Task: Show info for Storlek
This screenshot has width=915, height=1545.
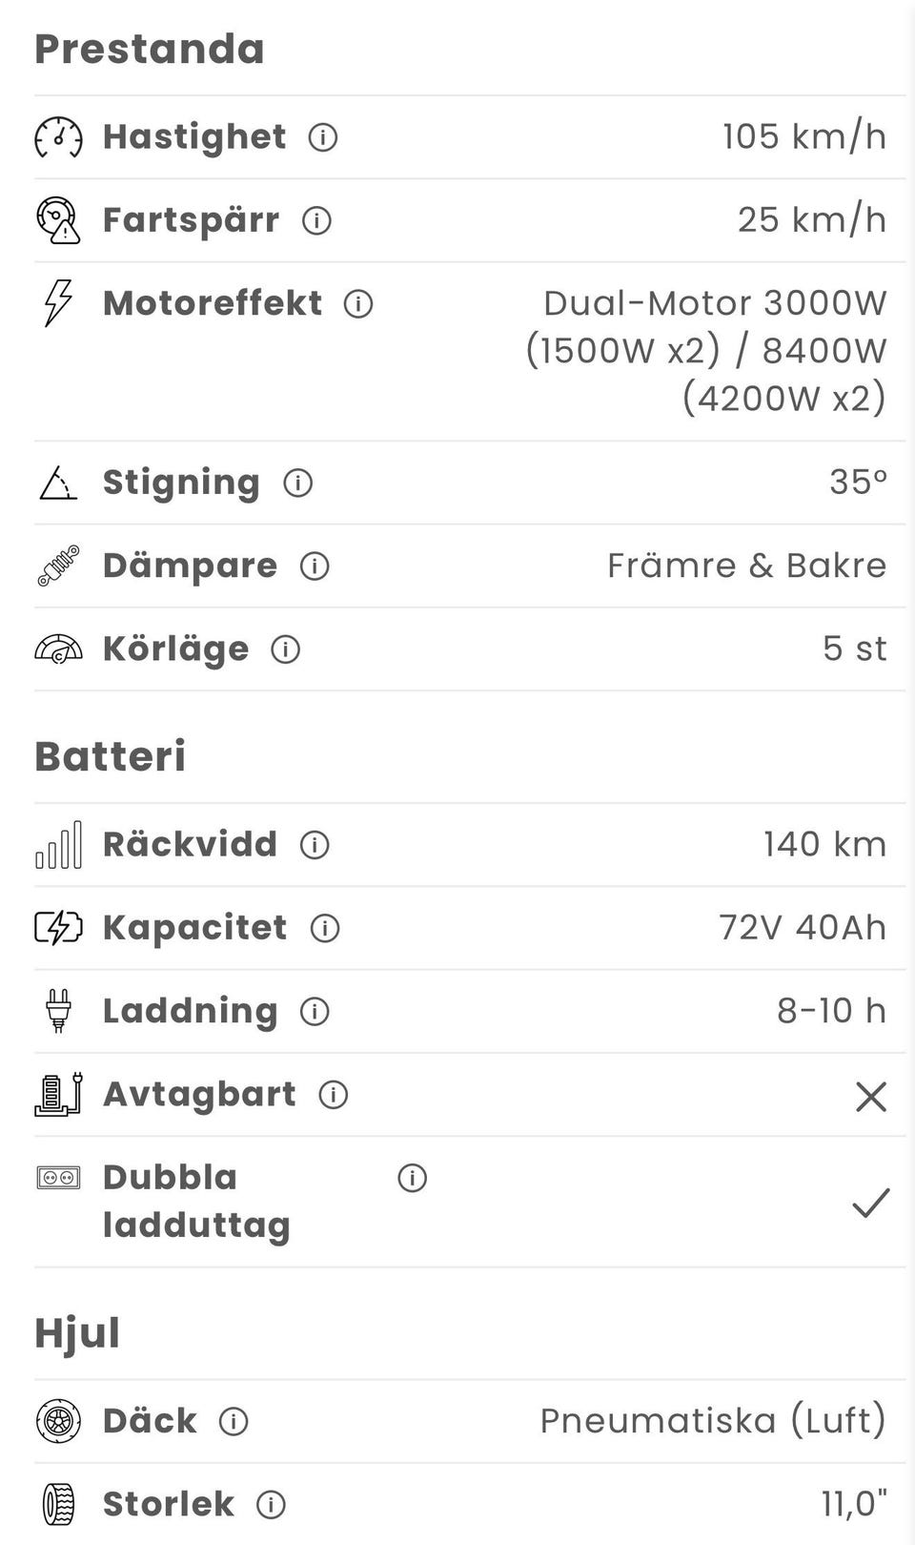Action: coord(271,1505)
